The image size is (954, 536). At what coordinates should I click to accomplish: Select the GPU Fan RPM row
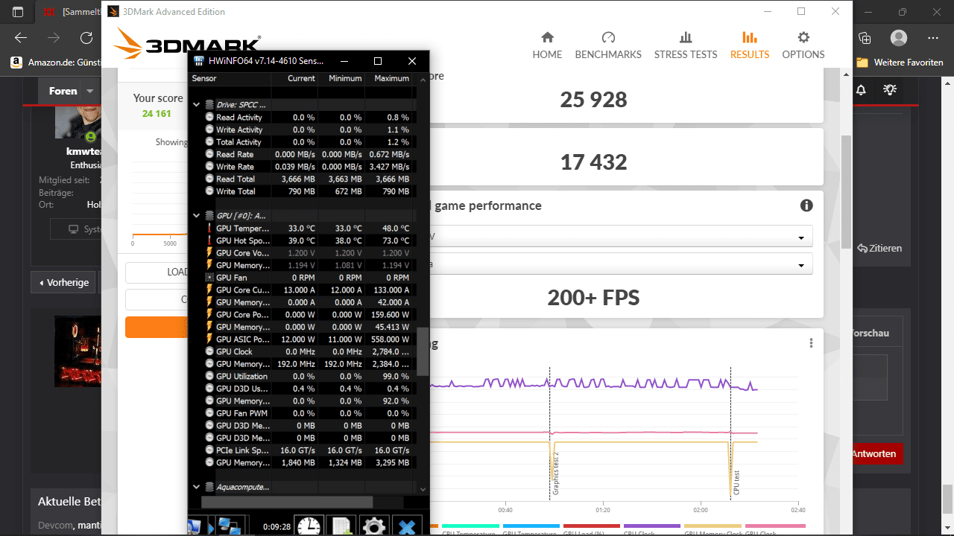pyautogui.click(x=301, y=278)
